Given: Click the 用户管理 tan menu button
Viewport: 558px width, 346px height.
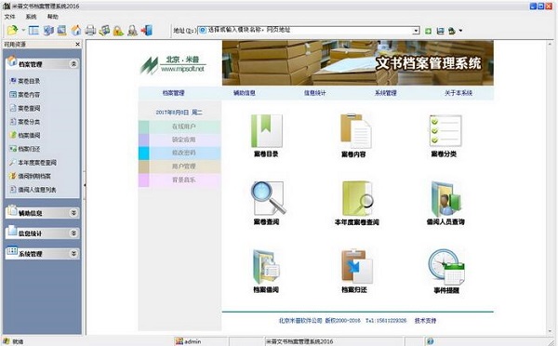Looking at the screenshot, I should pos(179,166).
